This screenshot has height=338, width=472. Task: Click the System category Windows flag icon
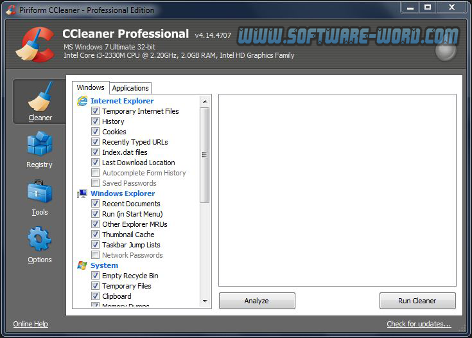point(82,265)
